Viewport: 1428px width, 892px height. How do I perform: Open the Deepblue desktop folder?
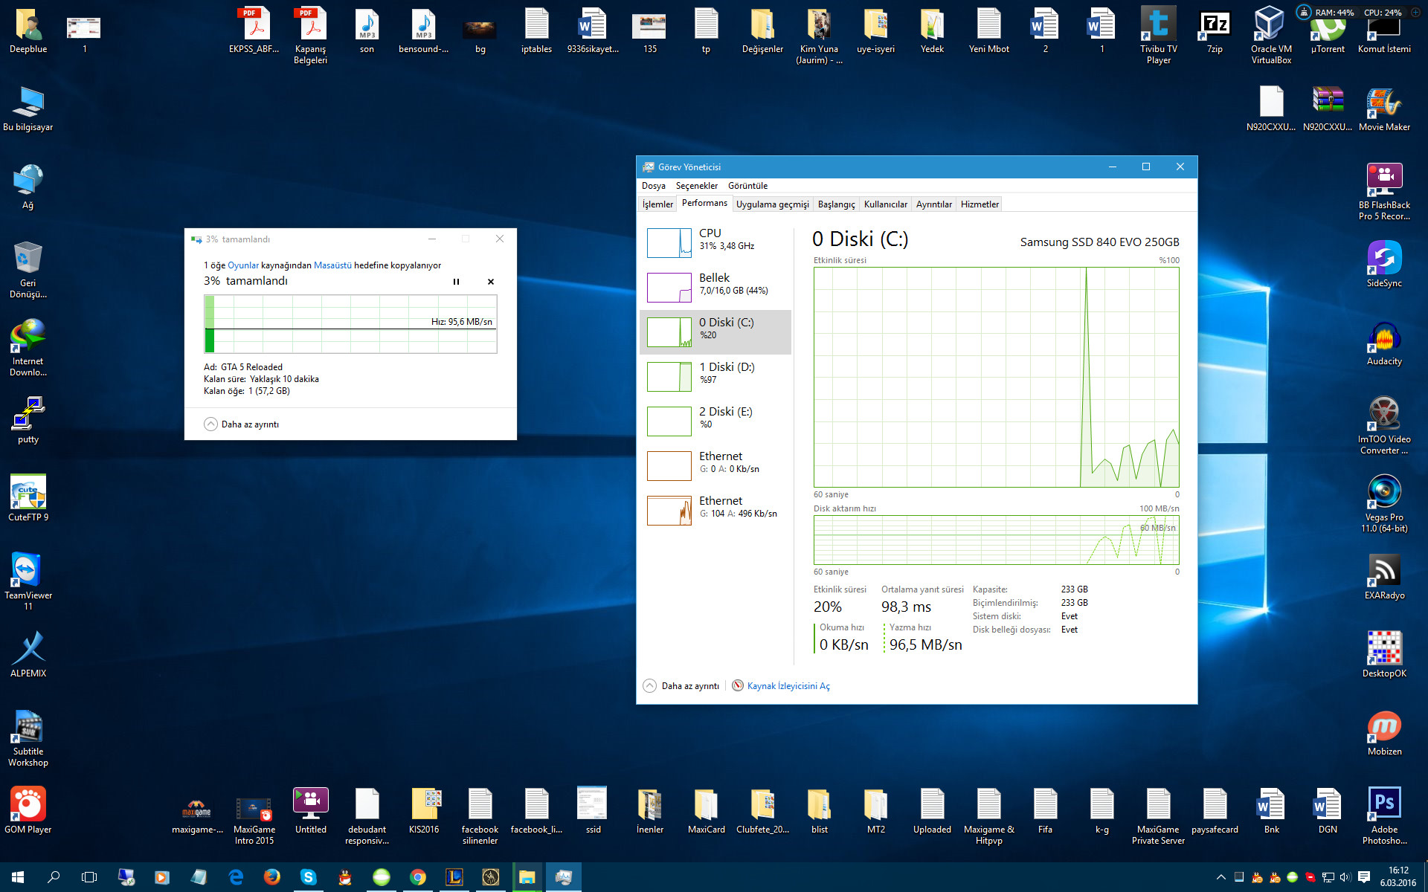pos(28,31)
